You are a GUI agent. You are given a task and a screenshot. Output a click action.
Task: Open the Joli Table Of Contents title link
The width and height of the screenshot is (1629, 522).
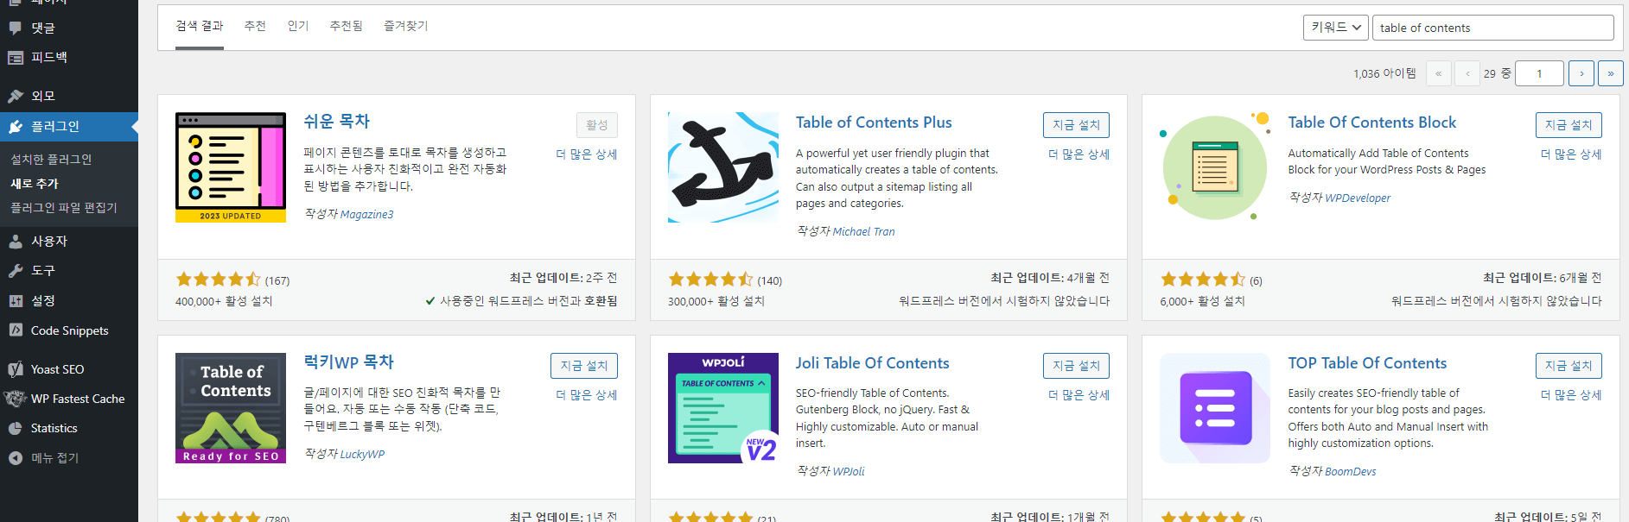[872, 363]
